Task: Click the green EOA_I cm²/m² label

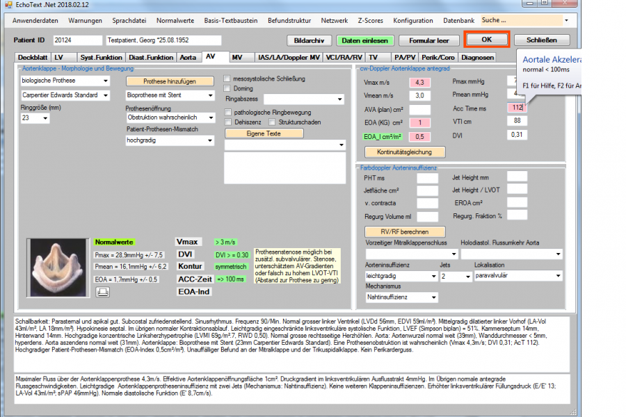Action: coord(383,137)
